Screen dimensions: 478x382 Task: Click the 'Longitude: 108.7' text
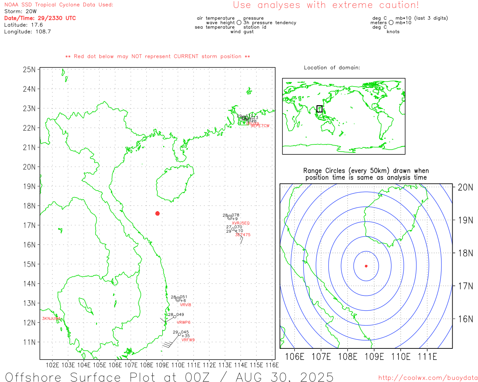click(x=27, y=31)
